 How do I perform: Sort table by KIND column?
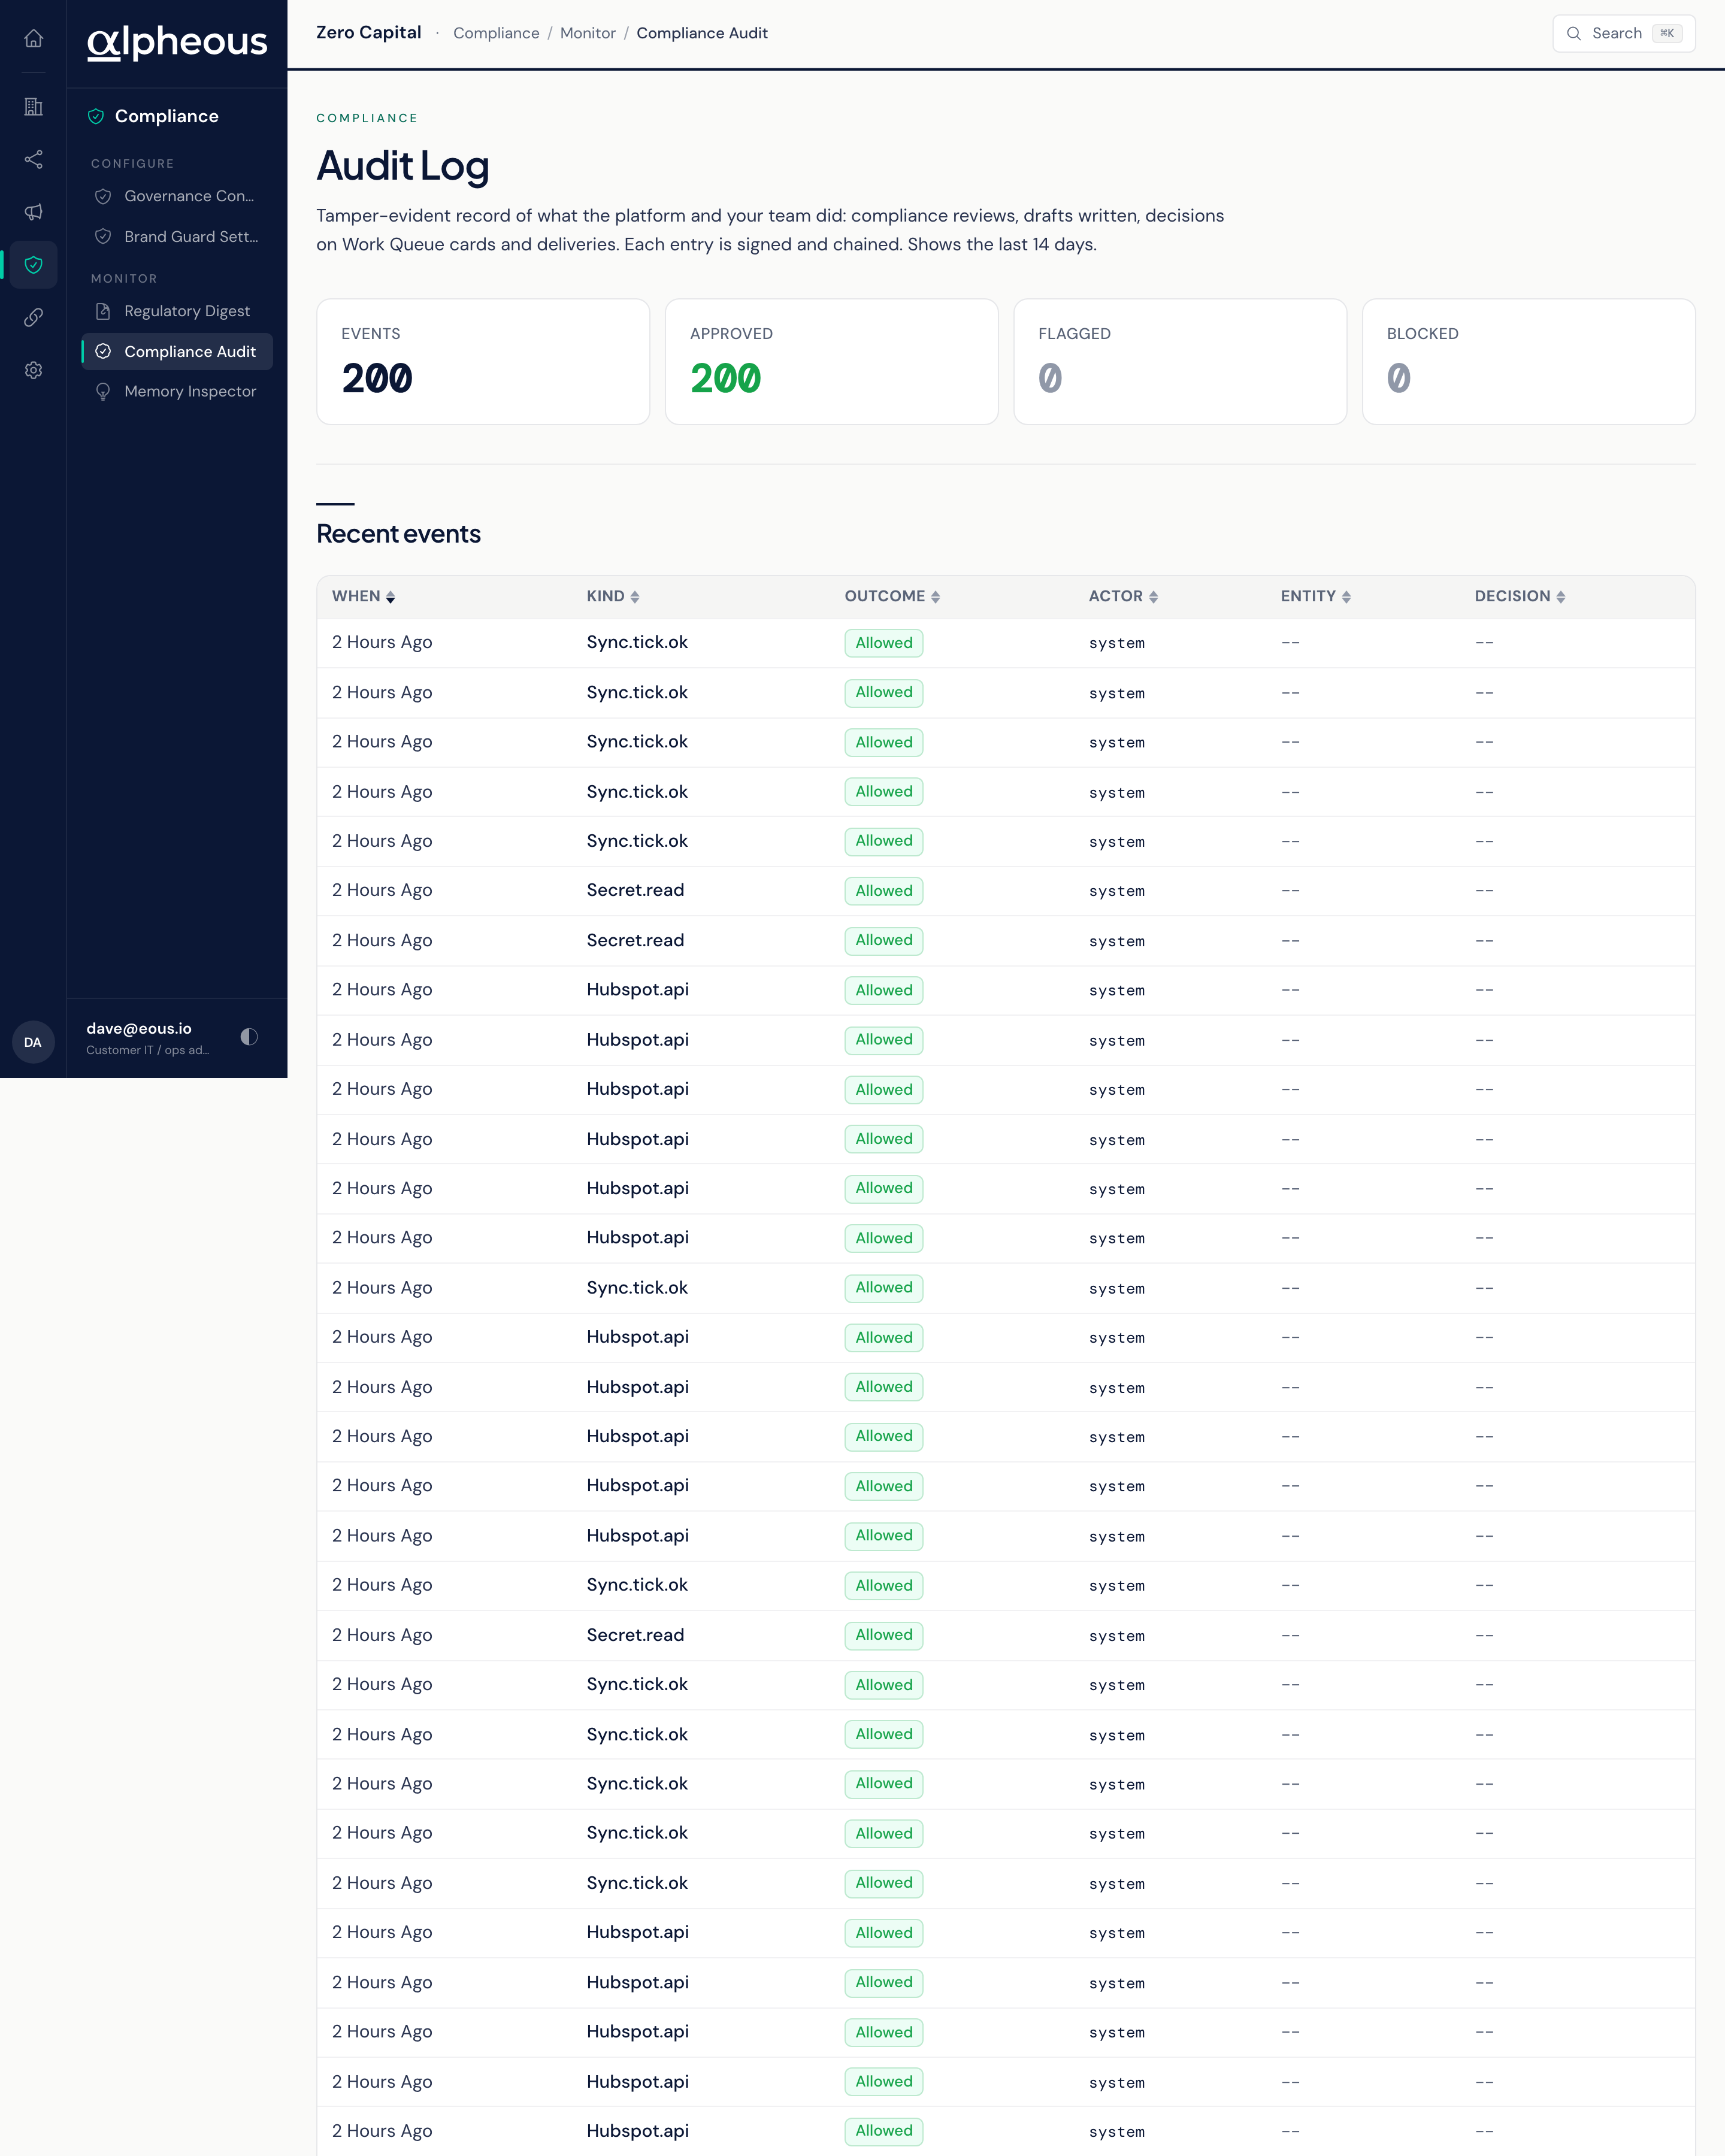click(613, 596)
